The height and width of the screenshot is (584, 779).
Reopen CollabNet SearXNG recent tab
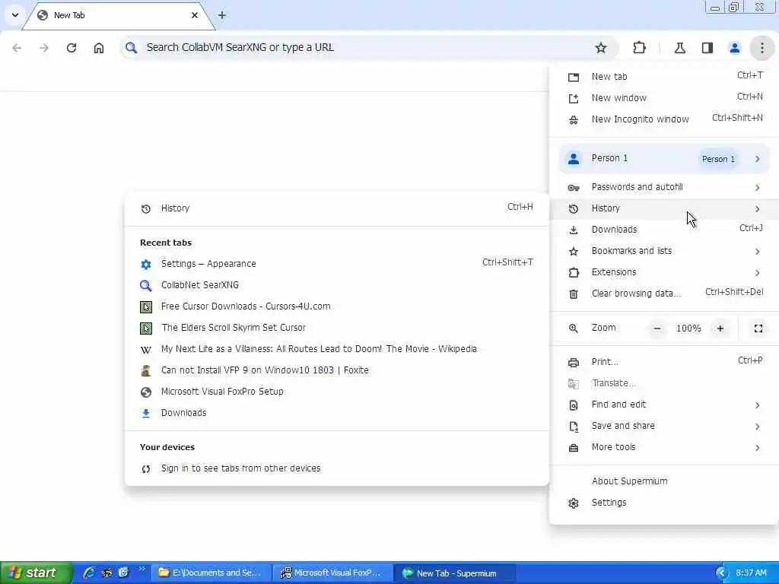click(337, 285)
